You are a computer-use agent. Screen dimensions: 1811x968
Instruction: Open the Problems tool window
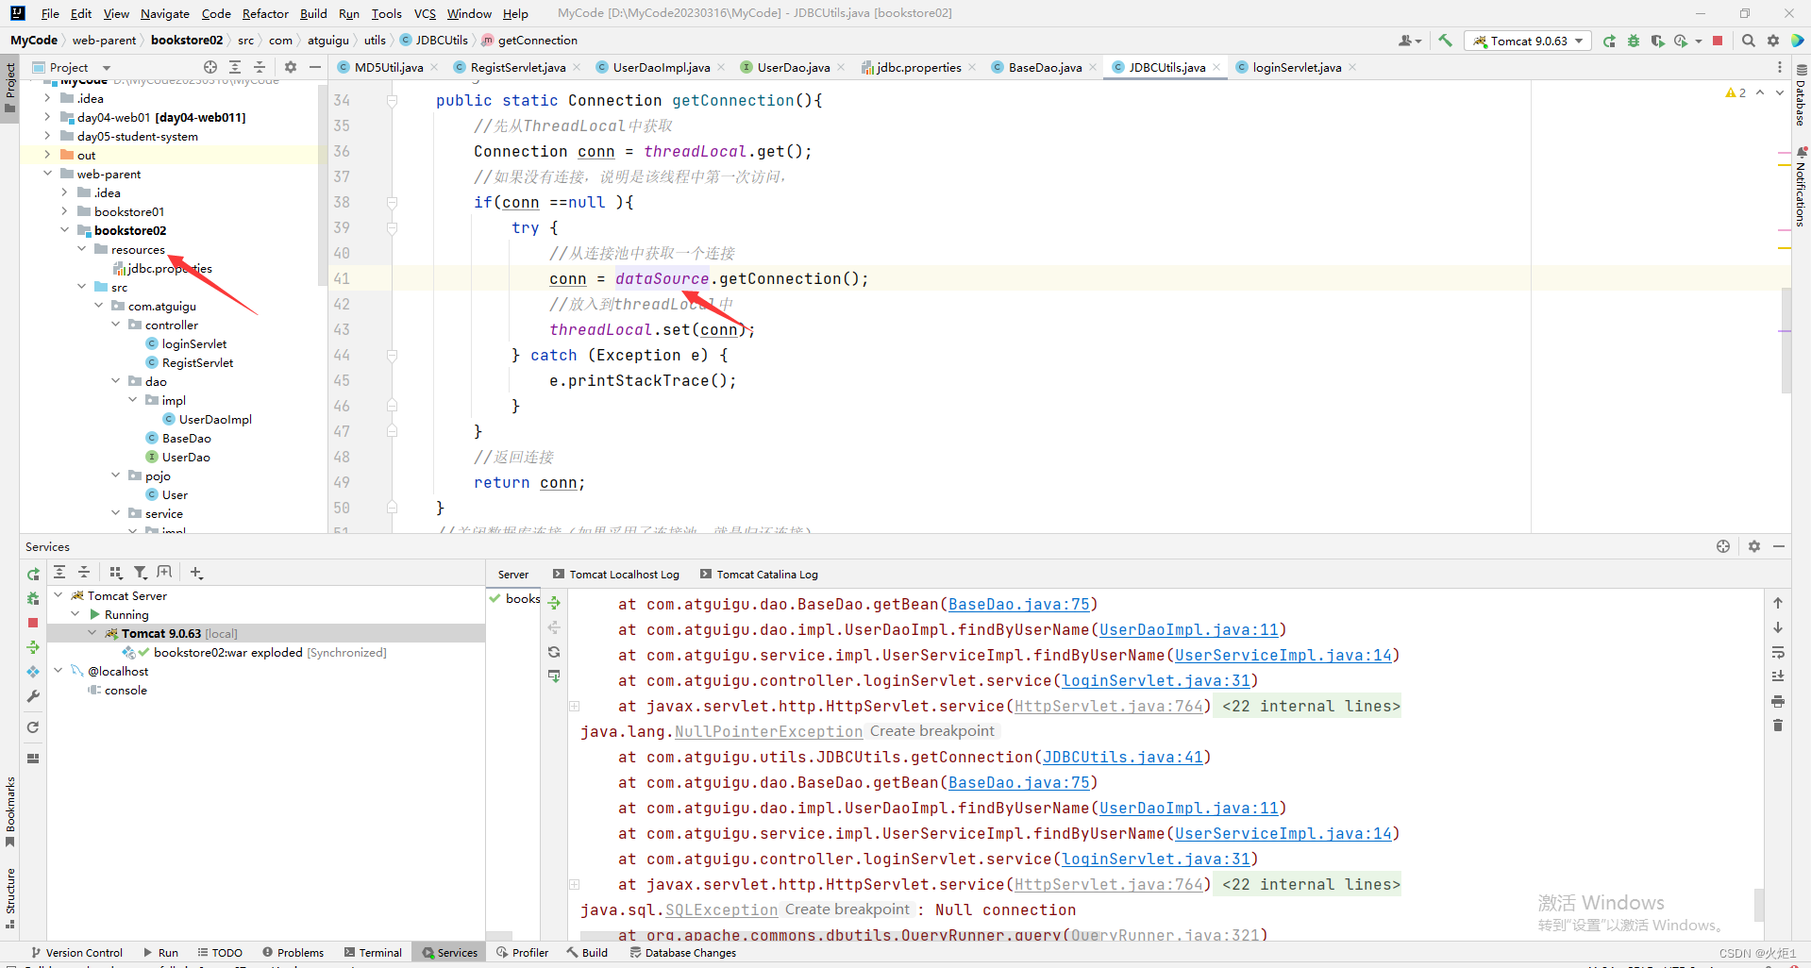pyautogui.click(x=293, y=952)
